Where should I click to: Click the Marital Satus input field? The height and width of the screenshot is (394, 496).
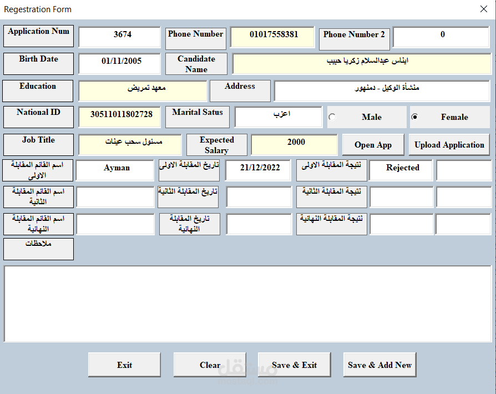(x=279, y=117)
